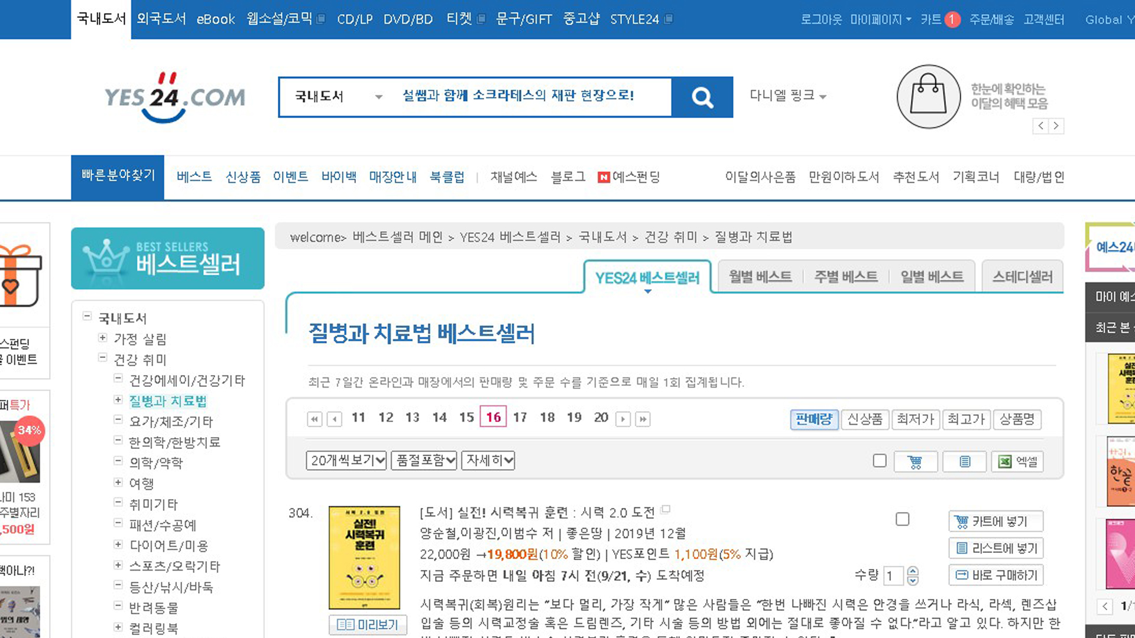Viewport: 1135px width, 638px height.
Task: Click the add-to-list icon button in toolbar
Action: (965, 462)
